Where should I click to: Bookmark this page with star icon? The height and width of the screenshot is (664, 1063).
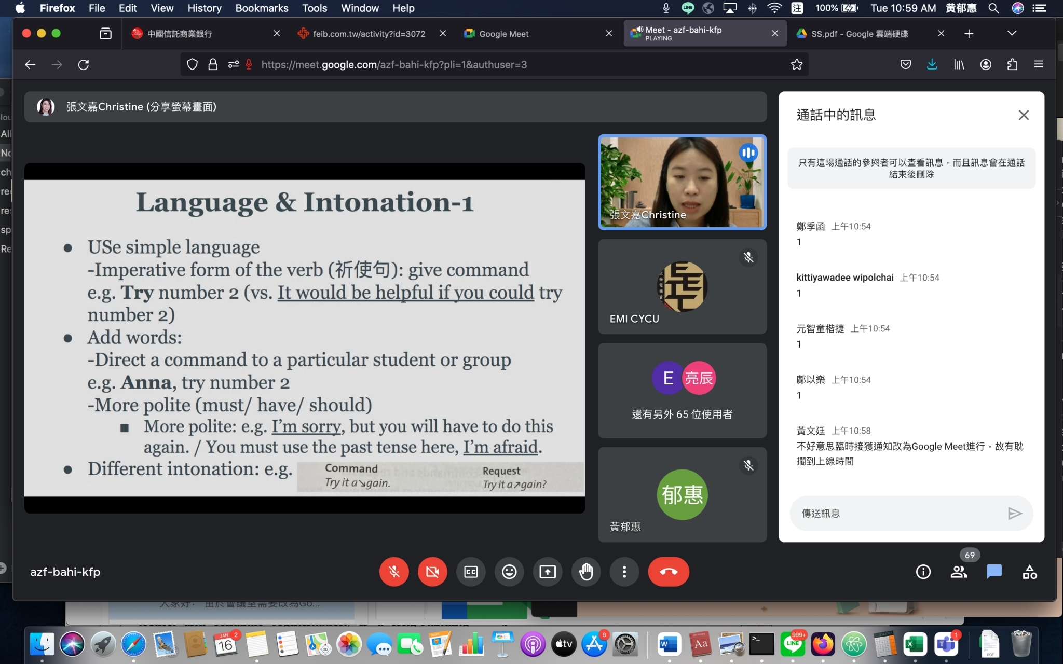[796, 64]
